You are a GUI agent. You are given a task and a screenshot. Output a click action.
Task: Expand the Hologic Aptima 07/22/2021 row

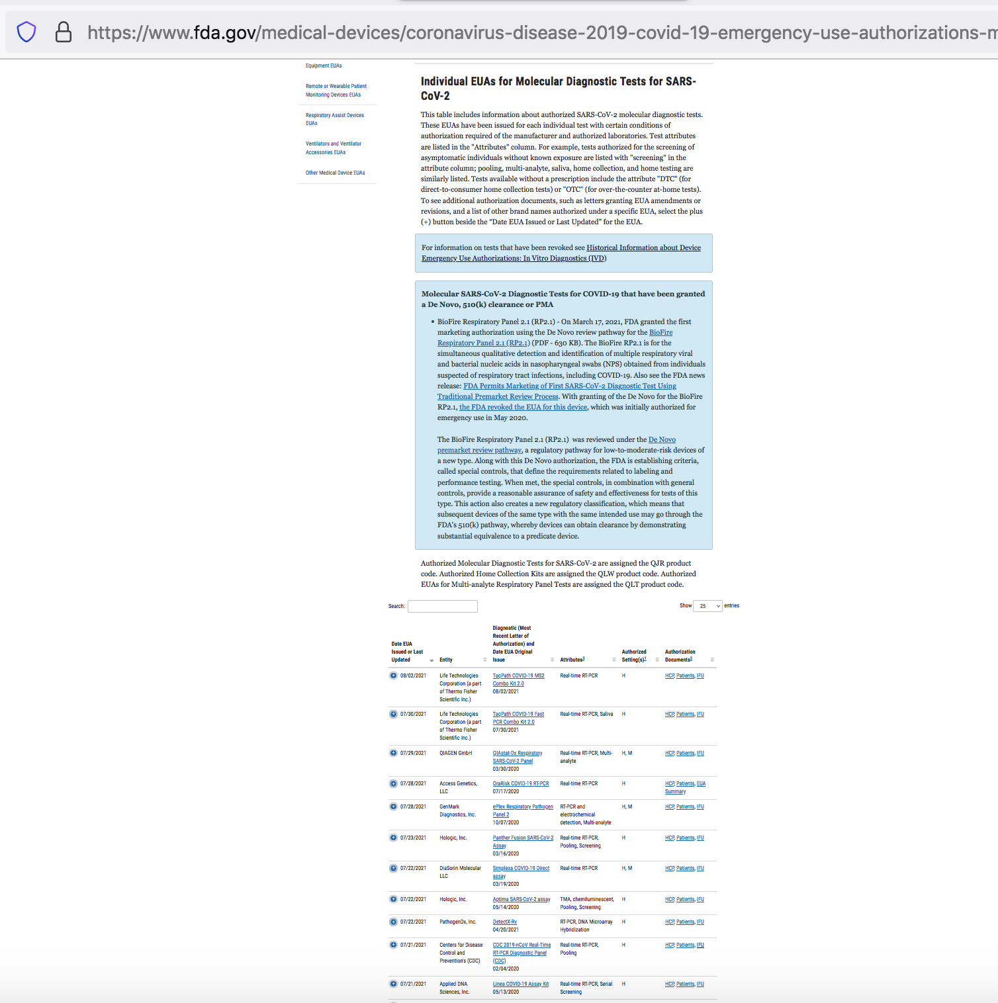click(393, 899)
